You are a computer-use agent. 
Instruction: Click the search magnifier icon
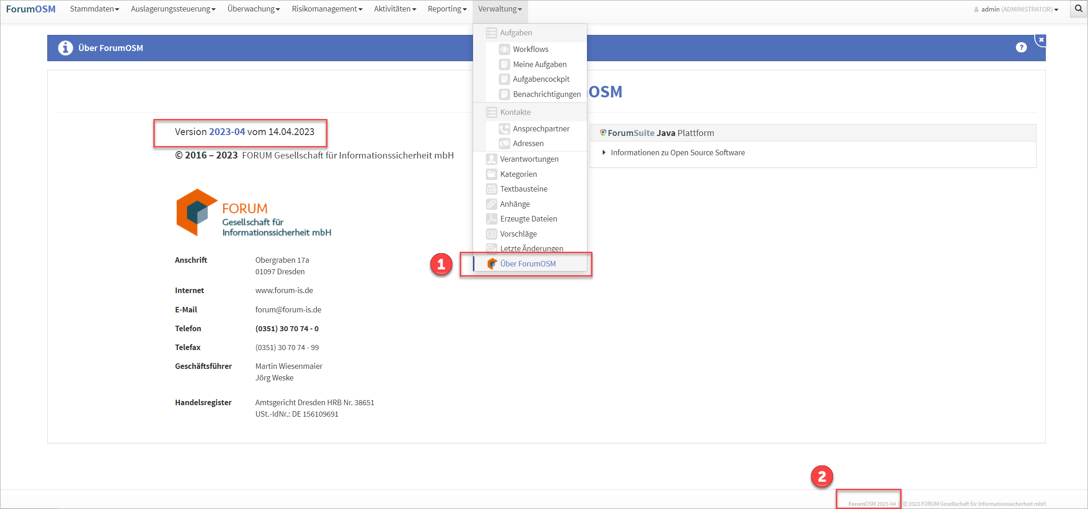1078,9
